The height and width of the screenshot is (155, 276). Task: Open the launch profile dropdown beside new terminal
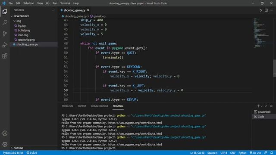(x=261, y=106)
